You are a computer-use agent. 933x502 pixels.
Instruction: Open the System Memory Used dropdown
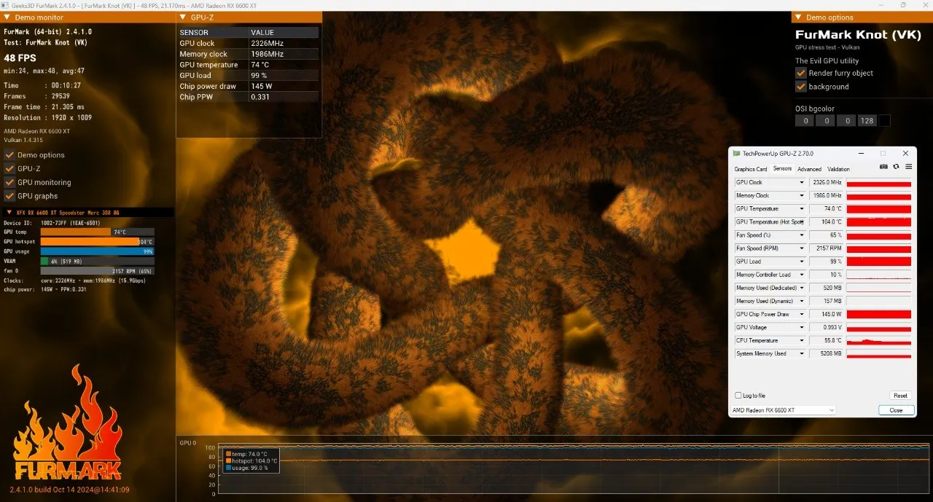tap(802, 353)
